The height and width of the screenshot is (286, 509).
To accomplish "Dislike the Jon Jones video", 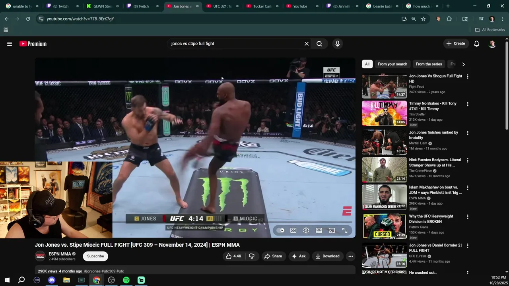I will click(x=251, y=256).
